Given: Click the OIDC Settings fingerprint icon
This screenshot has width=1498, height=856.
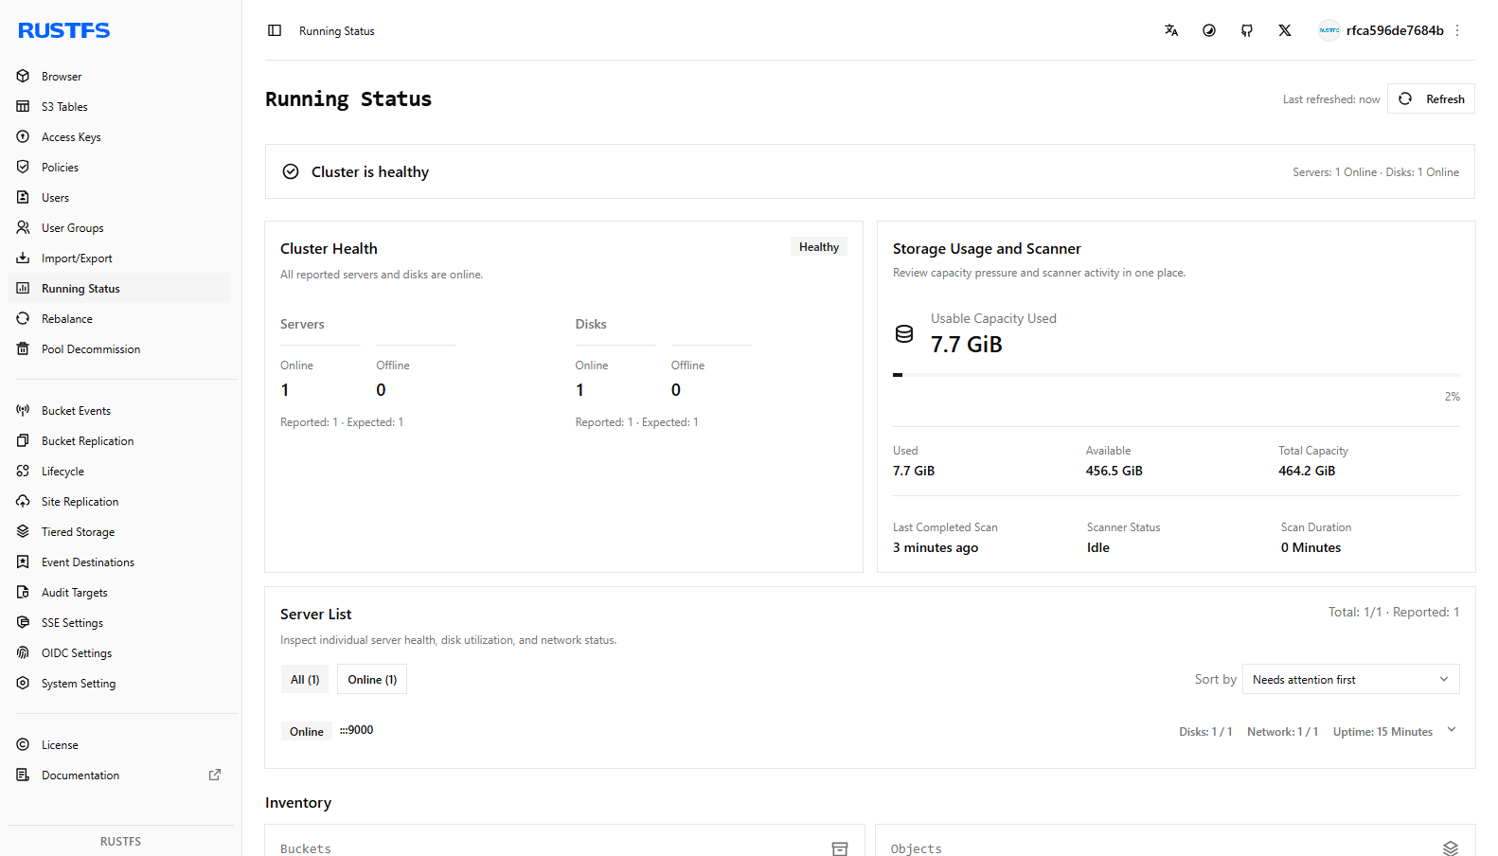Looking at the screenshot, I should pyautogui.click(x=23, y=652).
